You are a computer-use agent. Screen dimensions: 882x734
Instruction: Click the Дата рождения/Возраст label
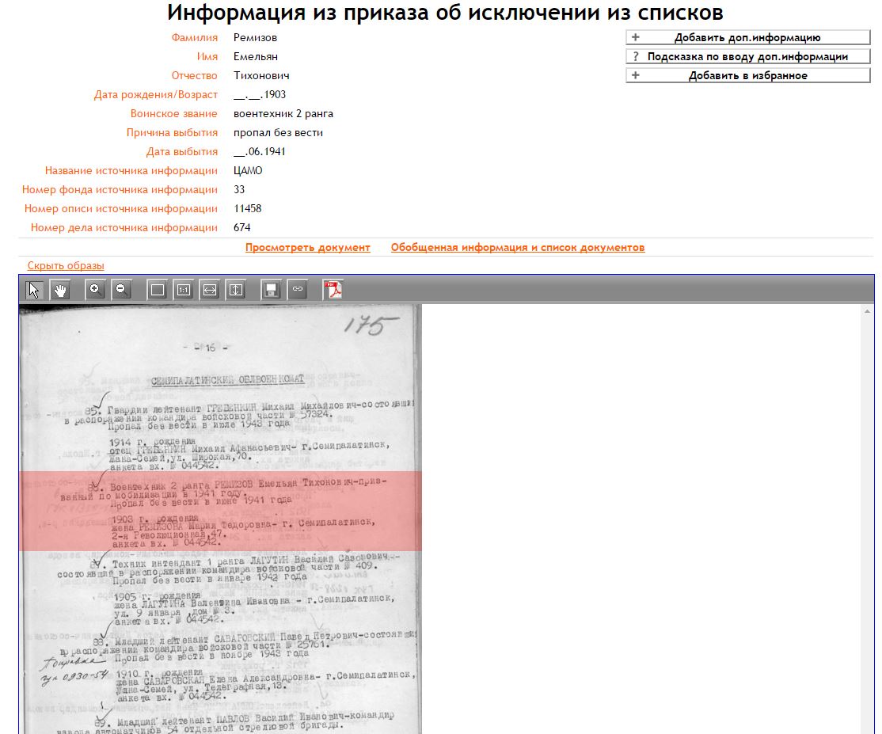(x=156, y=94)
